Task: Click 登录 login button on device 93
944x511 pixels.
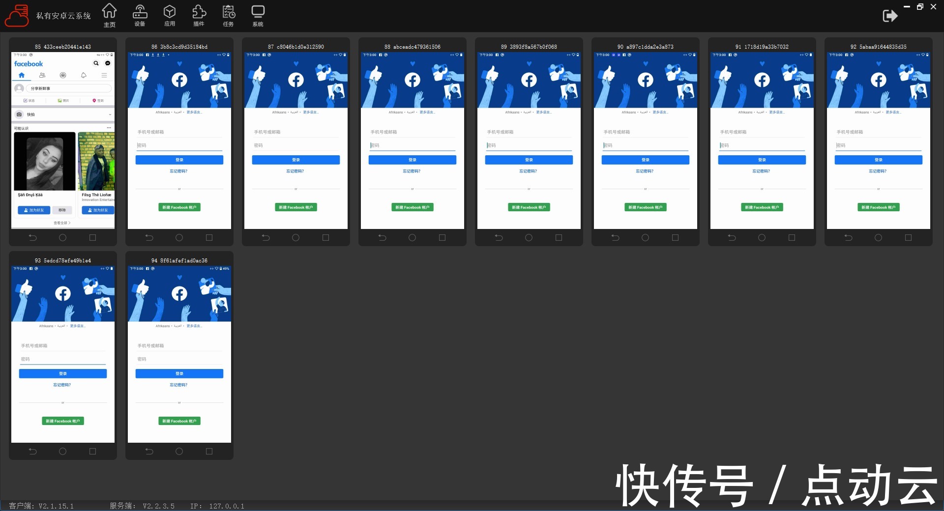Action: 63,373
